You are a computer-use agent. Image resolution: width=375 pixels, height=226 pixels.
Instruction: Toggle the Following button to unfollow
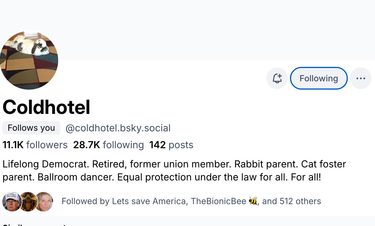point(319,78)
